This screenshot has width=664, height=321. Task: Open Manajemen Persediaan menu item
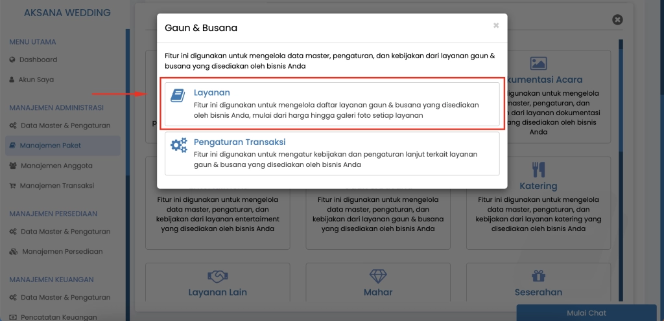(x=62, y=251)
